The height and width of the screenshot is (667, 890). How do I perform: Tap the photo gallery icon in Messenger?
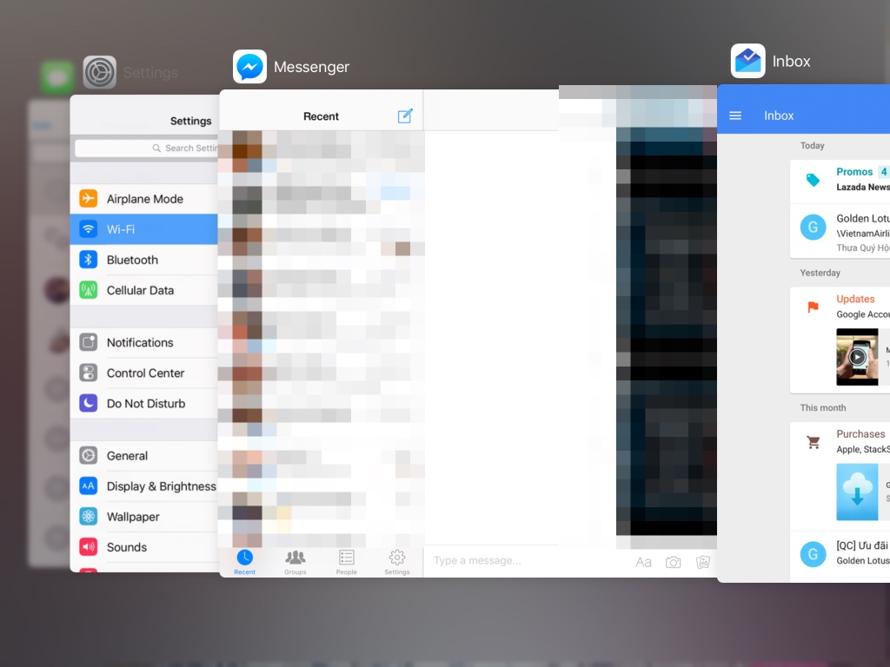coord(703,562)
